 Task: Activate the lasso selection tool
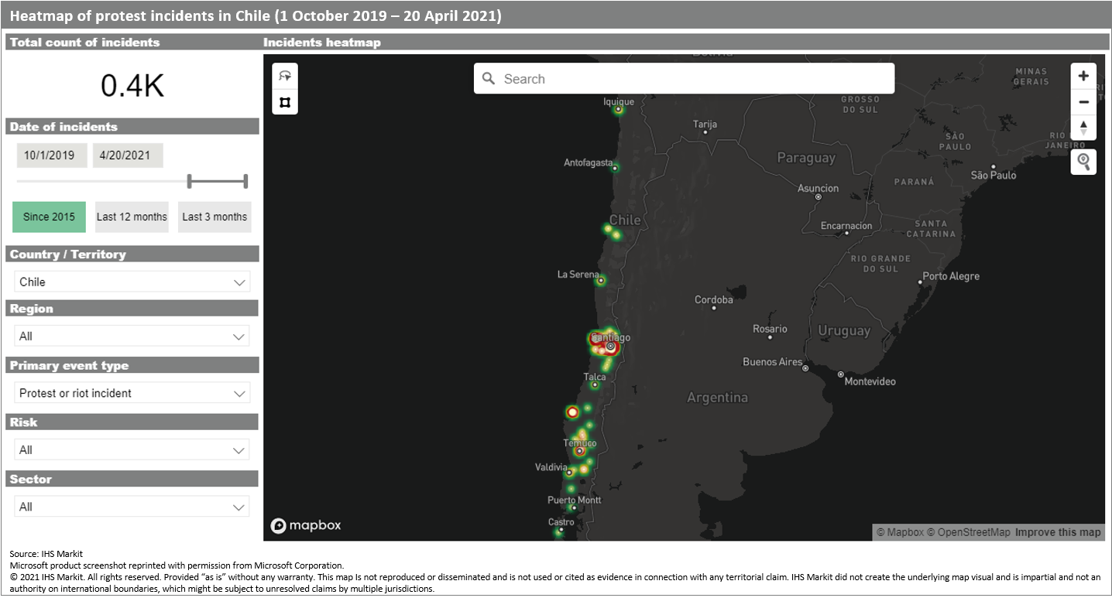click(285, 76)
